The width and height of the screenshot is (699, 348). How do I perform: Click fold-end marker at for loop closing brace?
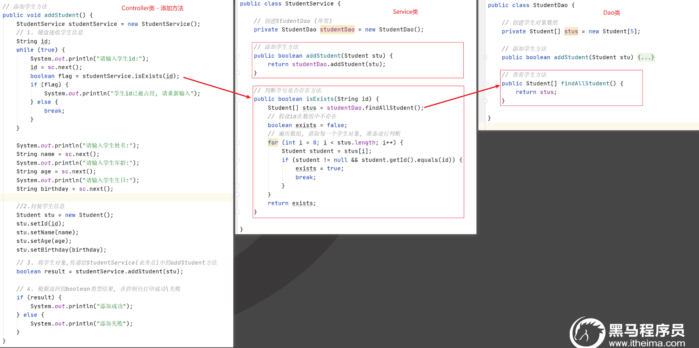(x=238, y=194)
